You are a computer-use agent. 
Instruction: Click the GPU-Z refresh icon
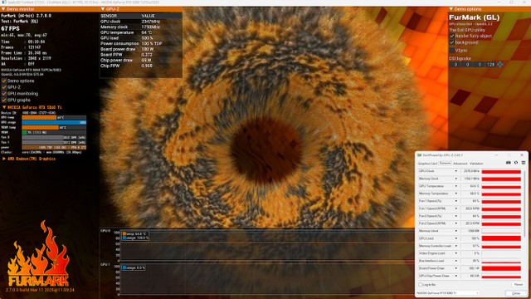[x=516, y=163]
